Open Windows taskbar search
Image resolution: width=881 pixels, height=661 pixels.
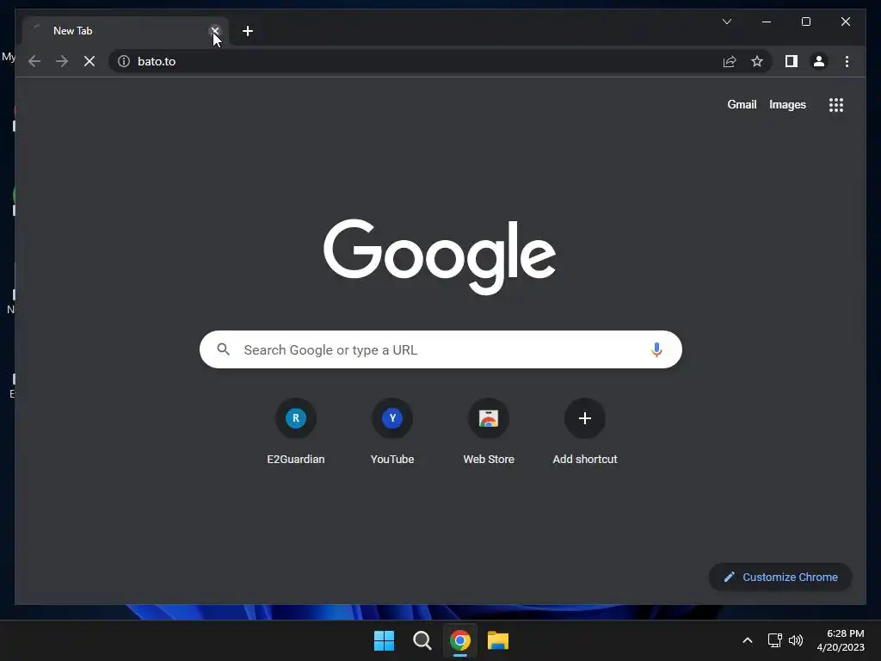click(x=422, y=640)
